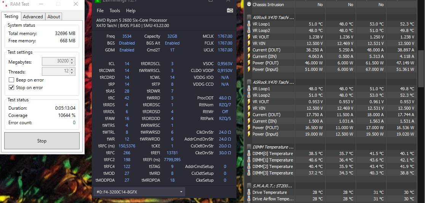This screenshot has width=425, height=203.
Task: Increase Megabytes using the up stepper arrow
Action: point(72,60)
